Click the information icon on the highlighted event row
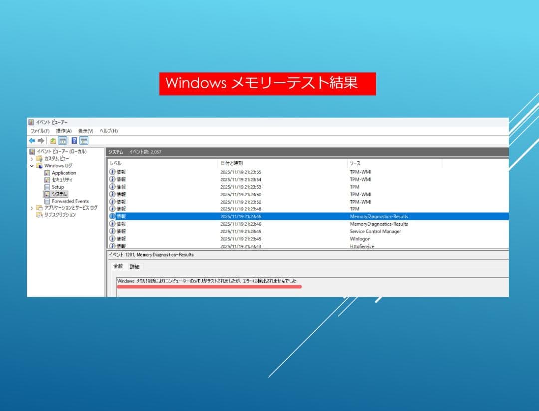 tap(112, 216)
